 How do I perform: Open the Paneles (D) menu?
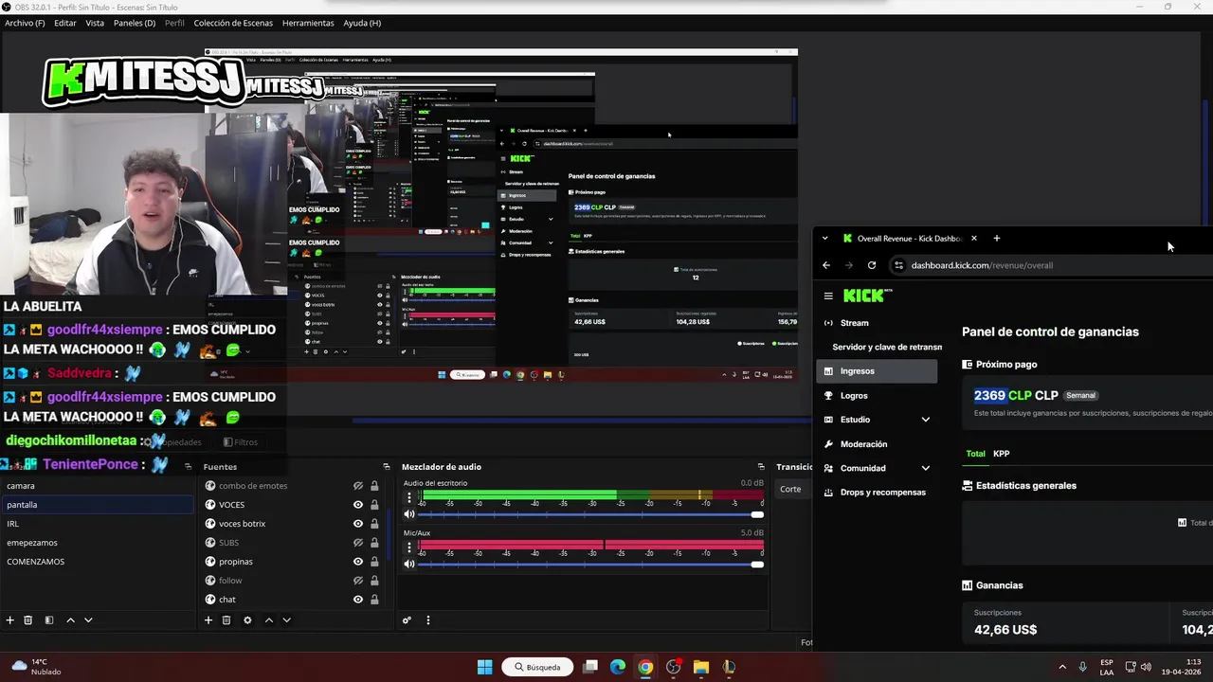click(x=135, y=23)
